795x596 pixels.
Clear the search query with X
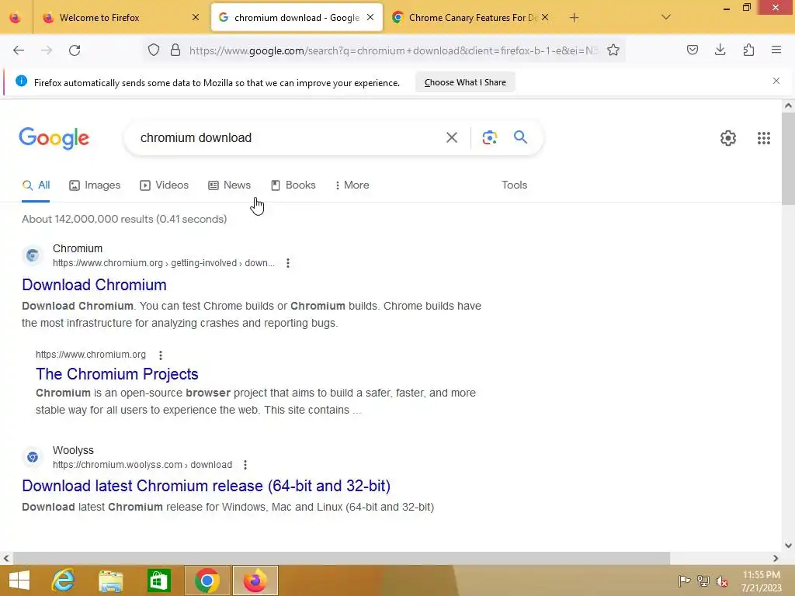(452, 137)
